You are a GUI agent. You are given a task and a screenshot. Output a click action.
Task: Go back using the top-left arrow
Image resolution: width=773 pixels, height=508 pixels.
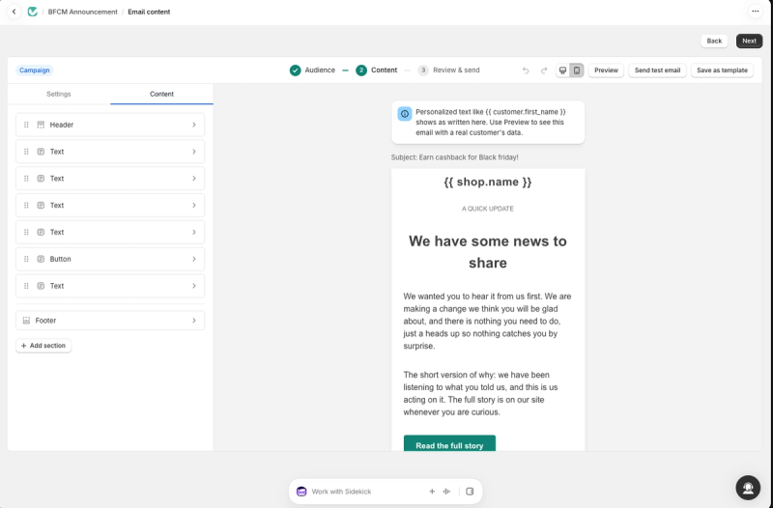click(14, 12)
